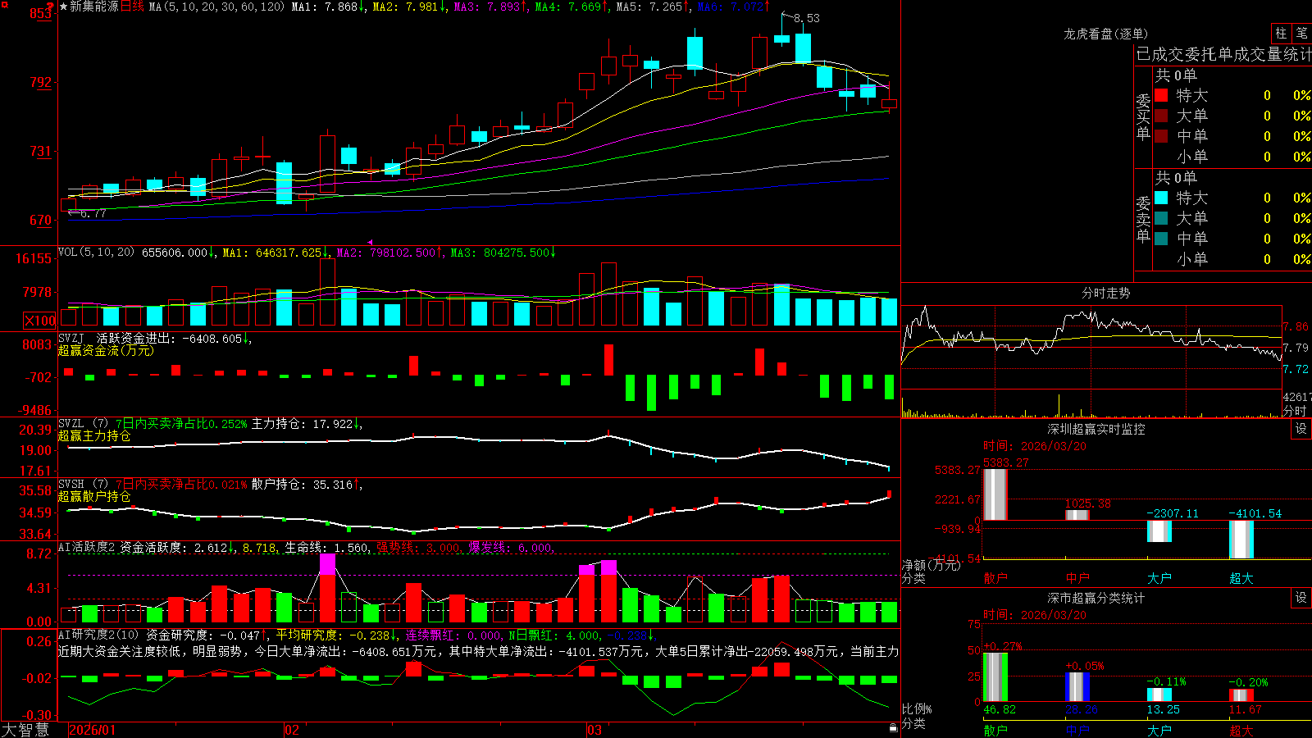Open 设 settings for 深市超赢分类统计

tap(1301, 598)
